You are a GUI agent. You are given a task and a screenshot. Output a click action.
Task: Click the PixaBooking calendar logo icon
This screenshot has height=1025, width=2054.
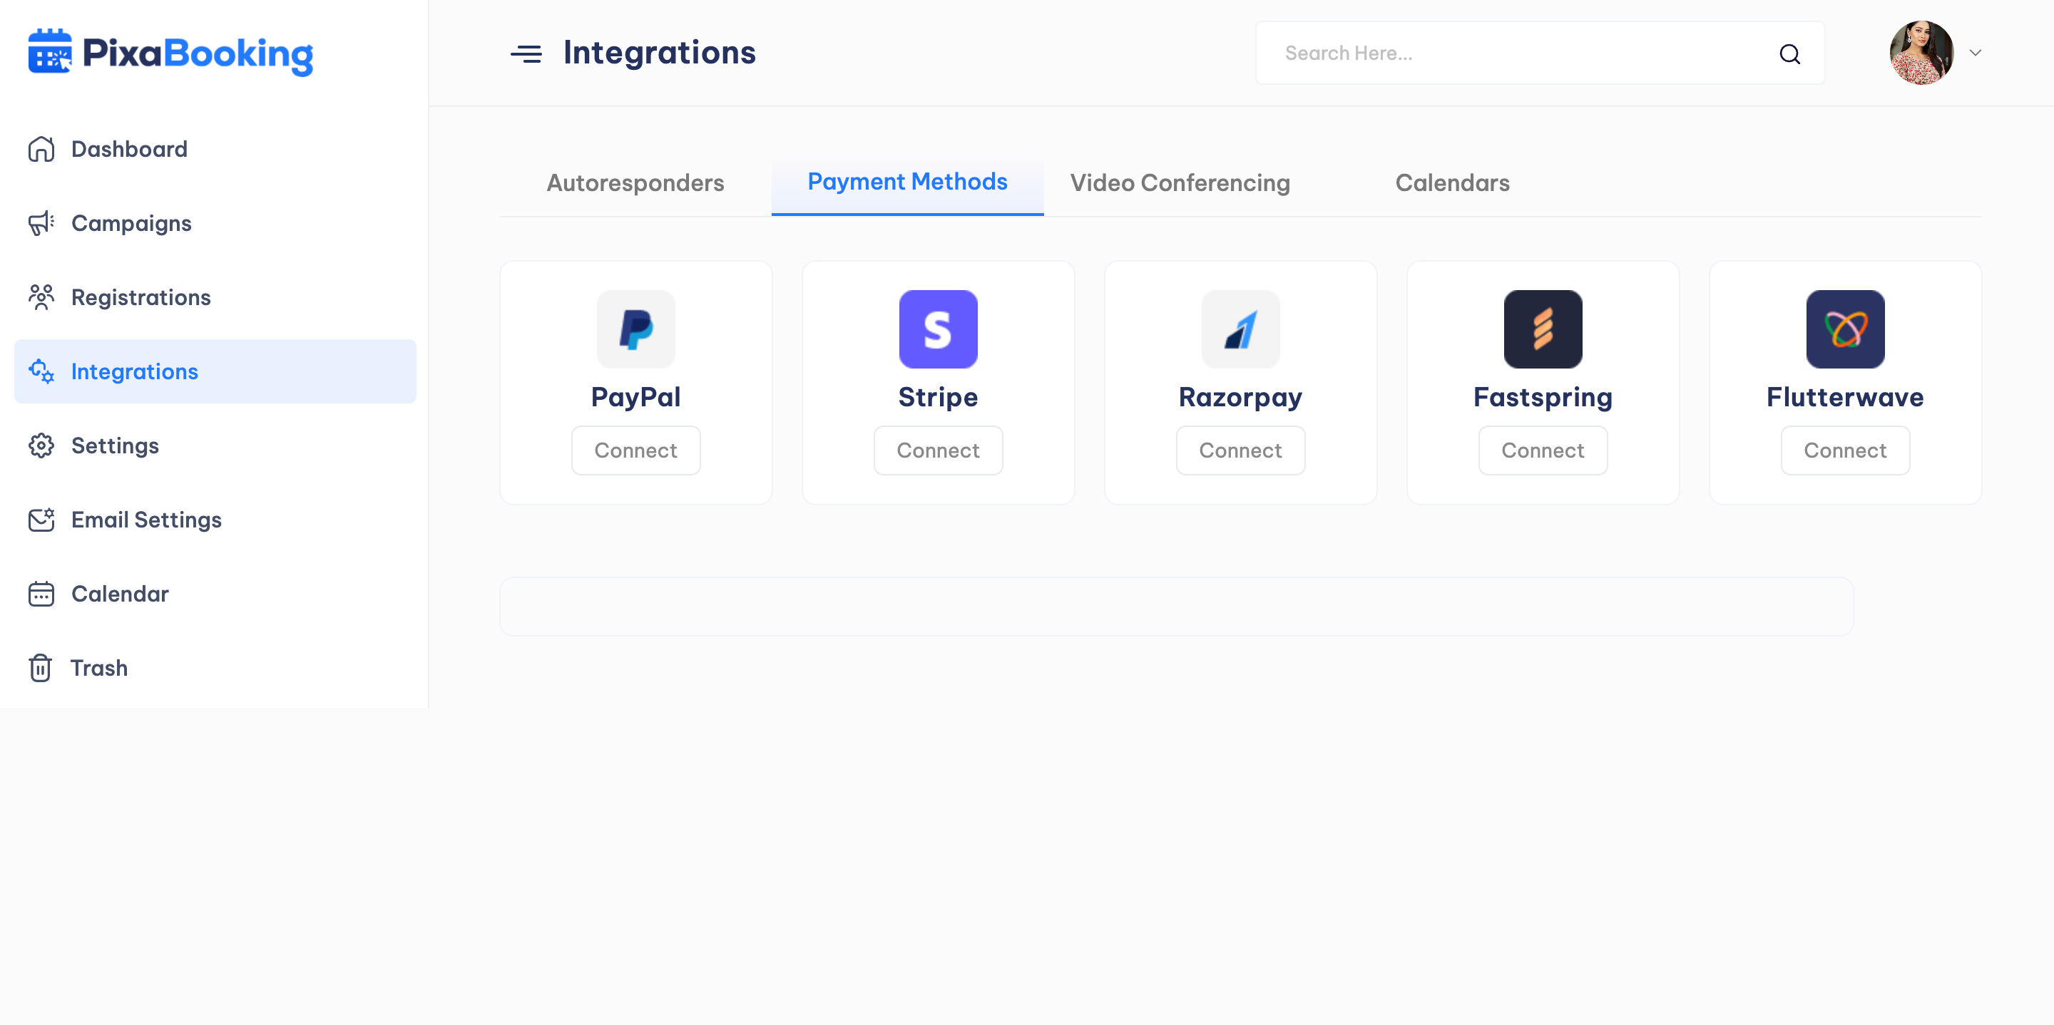click(x=49, y=52)
